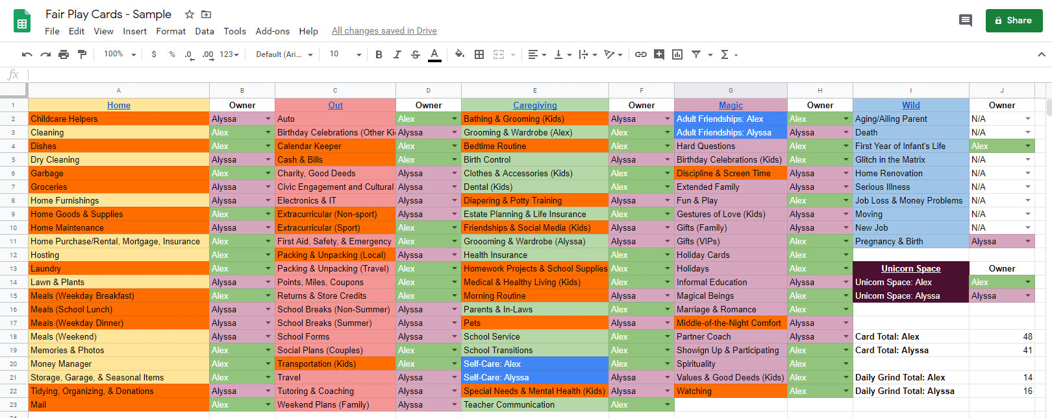Collapse the toolbar with the chevron
The height and width of the screenshot is (418, 1052).
tap(1042, 54)
